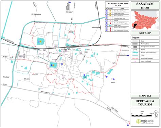This screenshot has width=161, height=128.
Task: Click blue marker at the map's top edge near LALGANJ
Action: (x=70, y=2)
